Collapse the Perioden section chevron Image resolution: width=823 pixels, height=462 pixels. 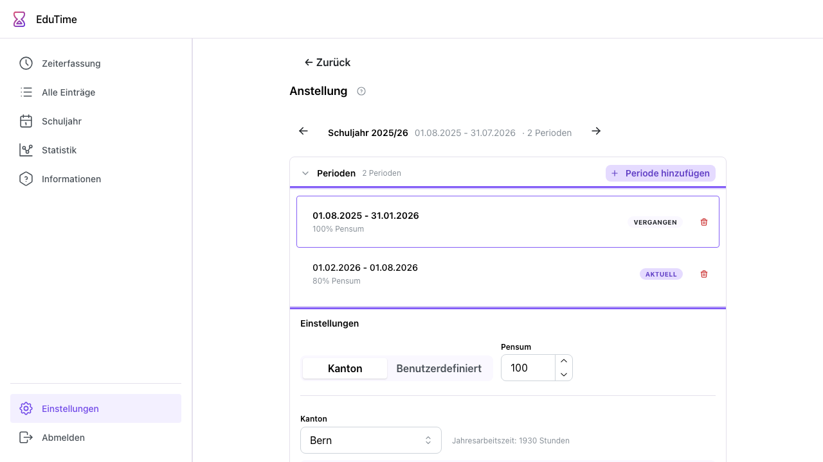coord(305,173)
